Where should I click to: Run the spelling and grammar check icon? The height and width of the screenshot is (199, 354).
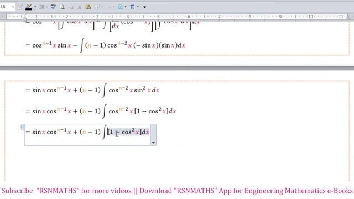click(53, 7)
